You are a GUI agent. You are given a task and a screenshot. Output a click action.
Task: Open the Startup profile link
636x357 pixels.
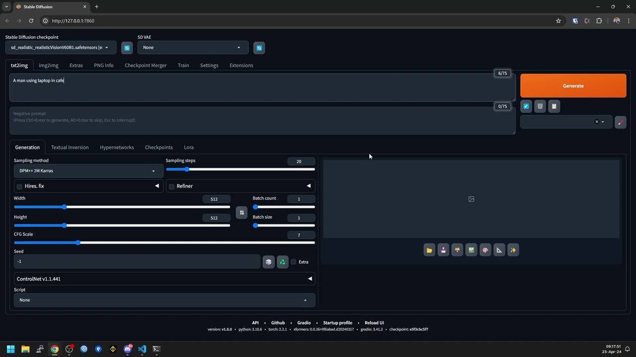[x=338, y=323]
